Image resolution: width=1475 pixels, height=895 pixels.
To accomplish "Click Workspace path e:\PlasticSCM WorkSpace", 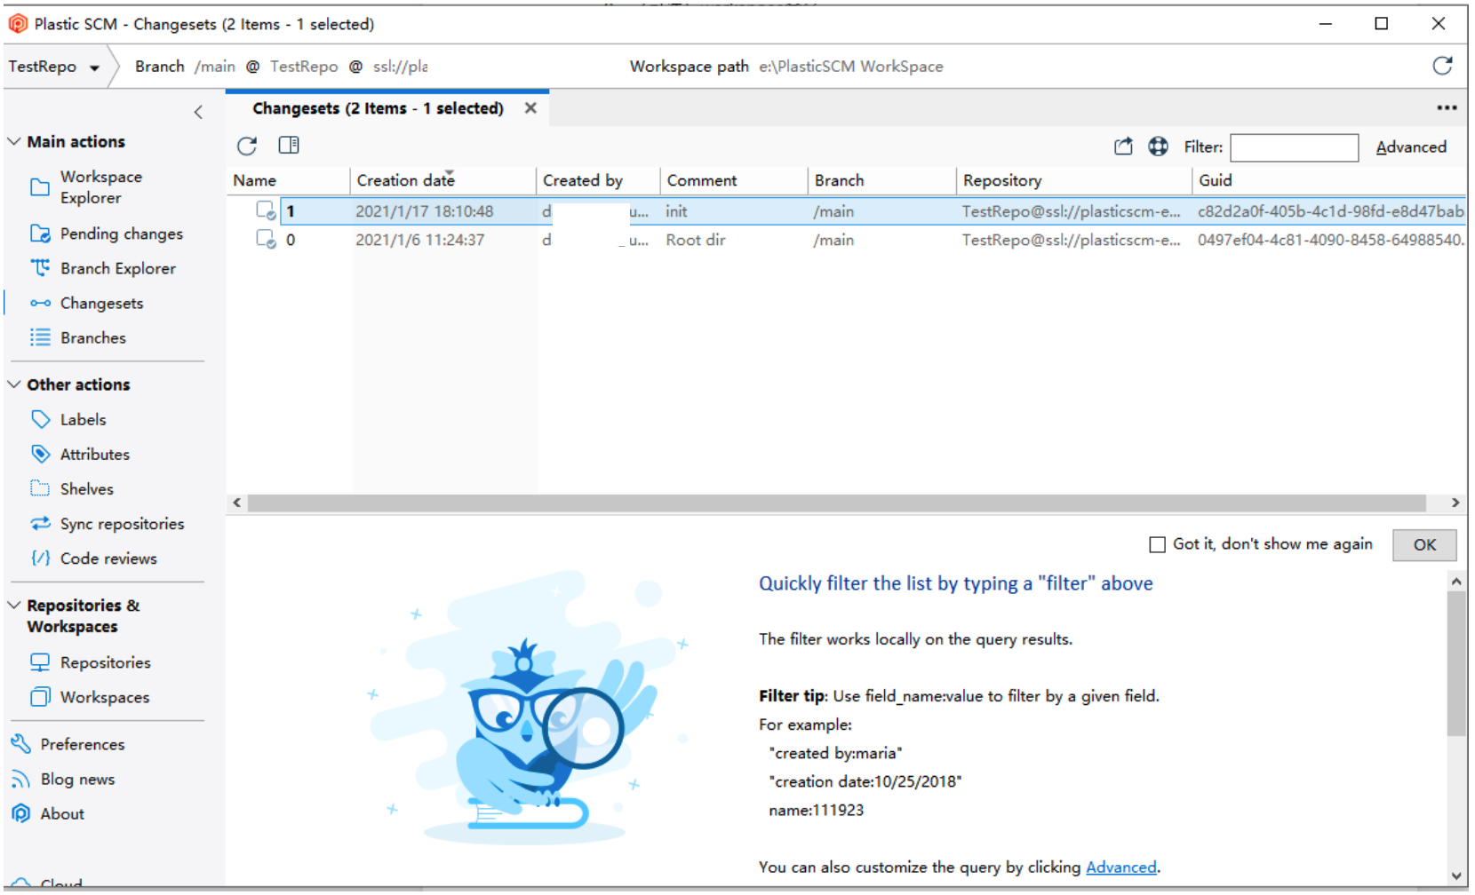I will click(x=786, y=67).
